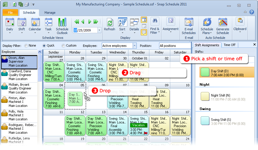Jump back with the double left arrow
Image resolution: width=258 pixels, height=150 pixels.
click(x=77, y=22)
